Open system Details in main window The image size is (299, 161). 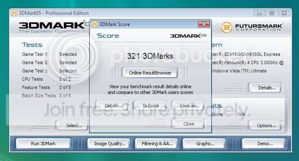(x=265, y=88)
